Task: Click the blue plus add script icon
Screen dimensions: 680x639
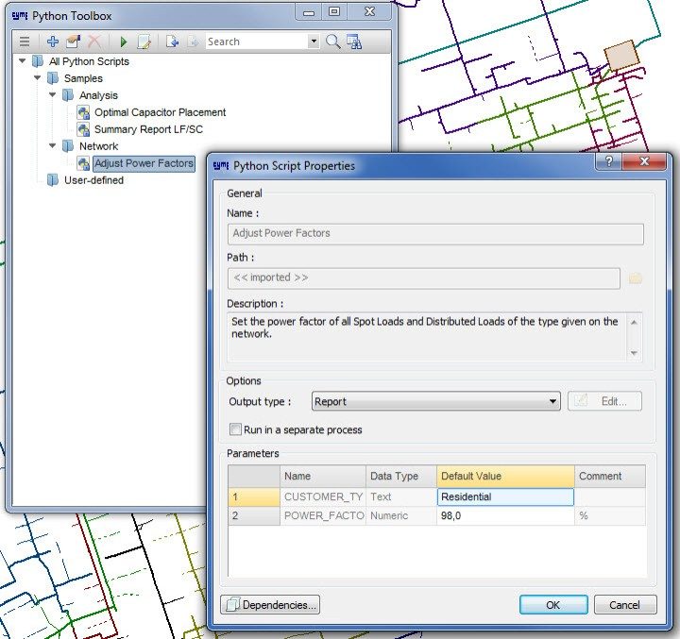Action: 53,42
